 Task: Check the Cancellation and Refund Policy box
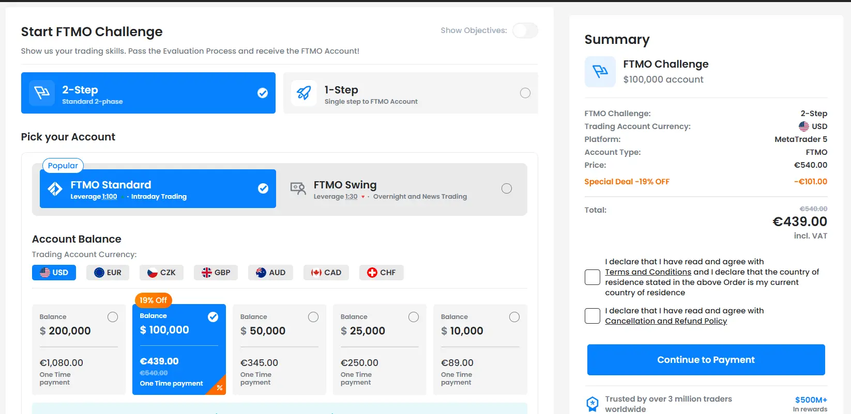[x=592, y=316]
